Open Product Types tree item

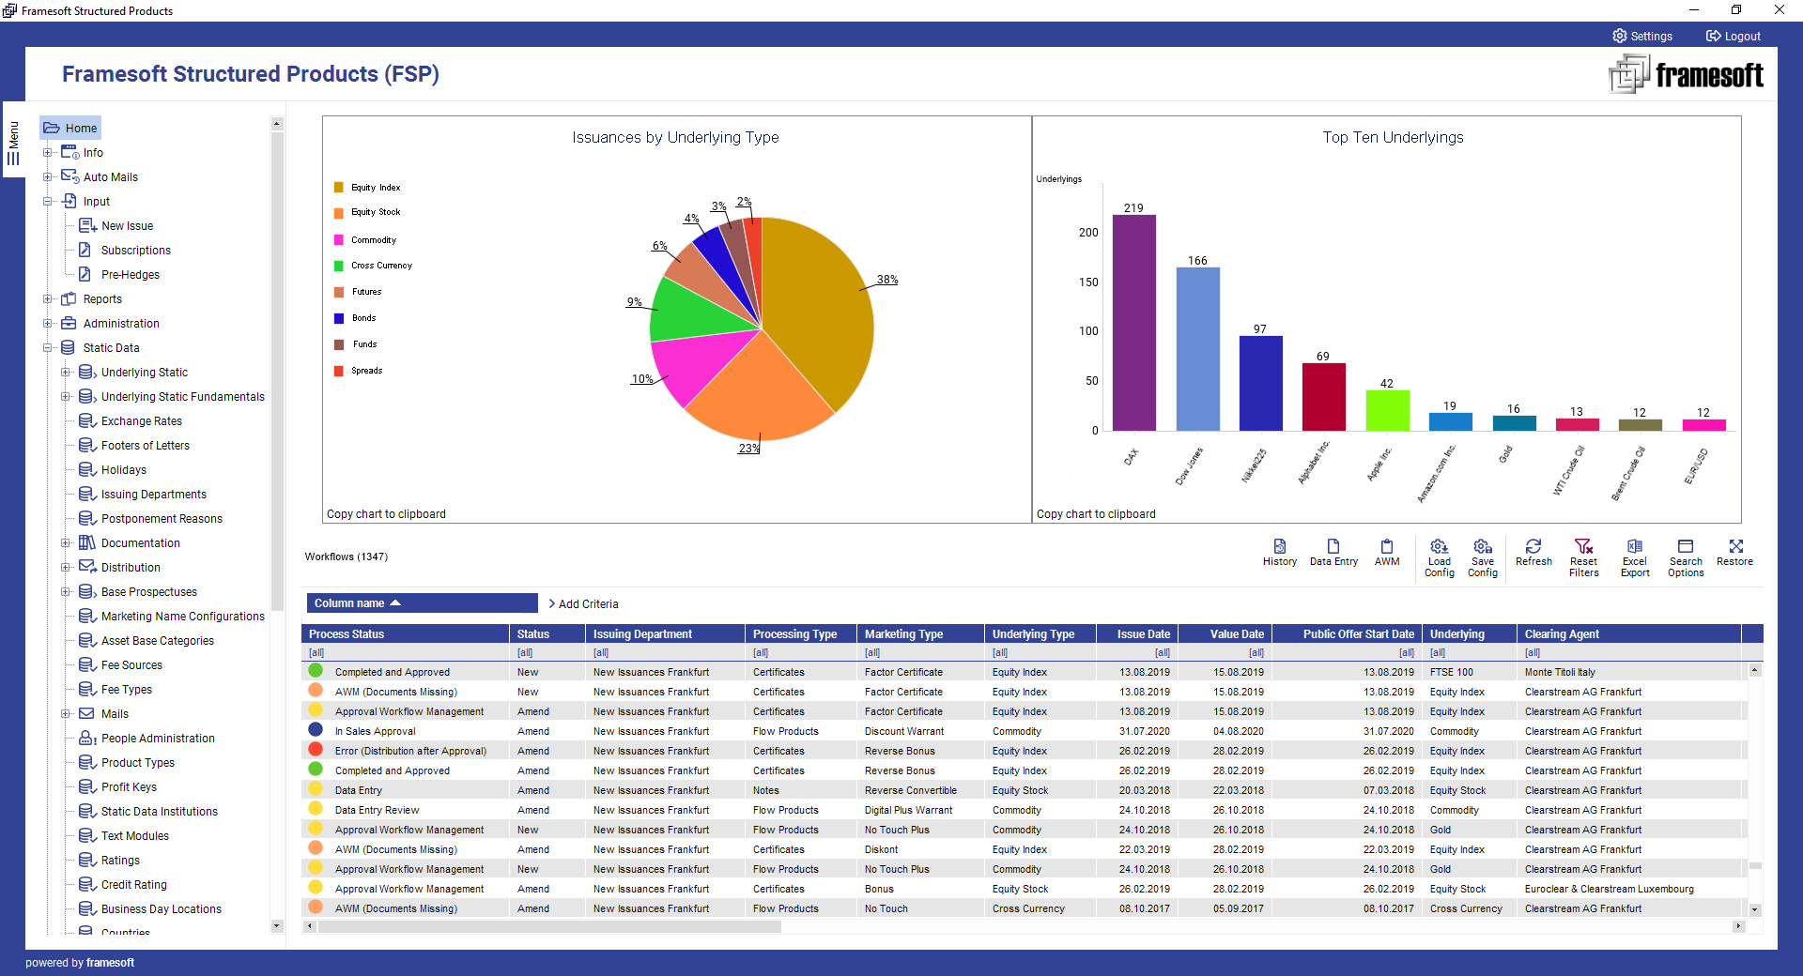[x=137, y=762]
